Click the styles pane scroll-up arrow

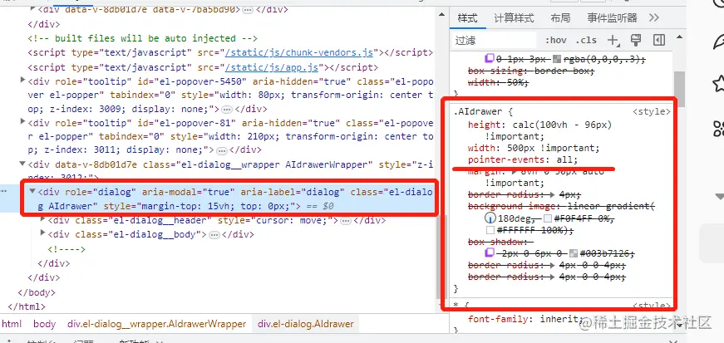679,37
